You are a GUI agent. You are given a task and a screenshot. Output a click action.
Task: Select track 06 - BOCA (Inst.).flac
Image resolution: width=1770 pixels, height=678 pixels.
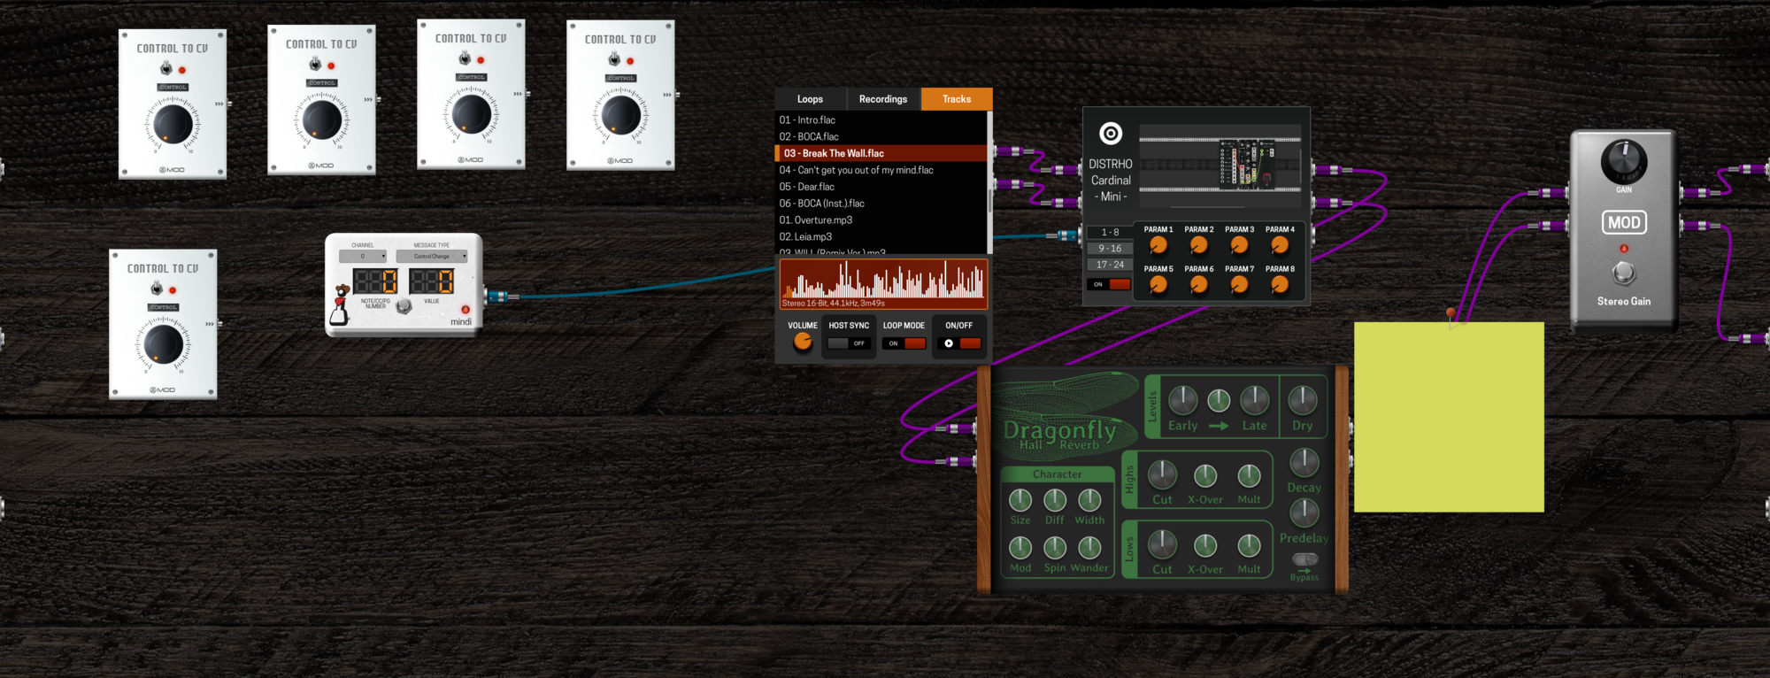[881, 204]
